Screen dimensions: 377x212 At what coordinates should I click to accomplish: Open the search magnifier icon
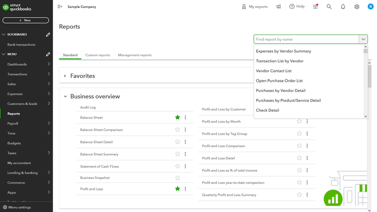point(329,7)
